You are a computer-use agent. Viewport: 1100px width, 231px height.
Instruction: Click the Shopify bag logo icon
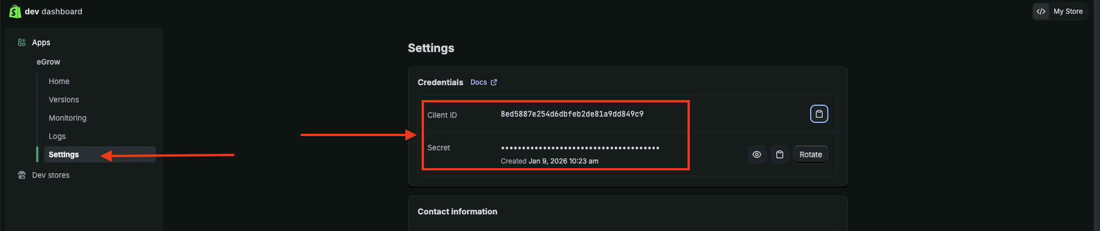pyautogui.click(x=15, y=11)
